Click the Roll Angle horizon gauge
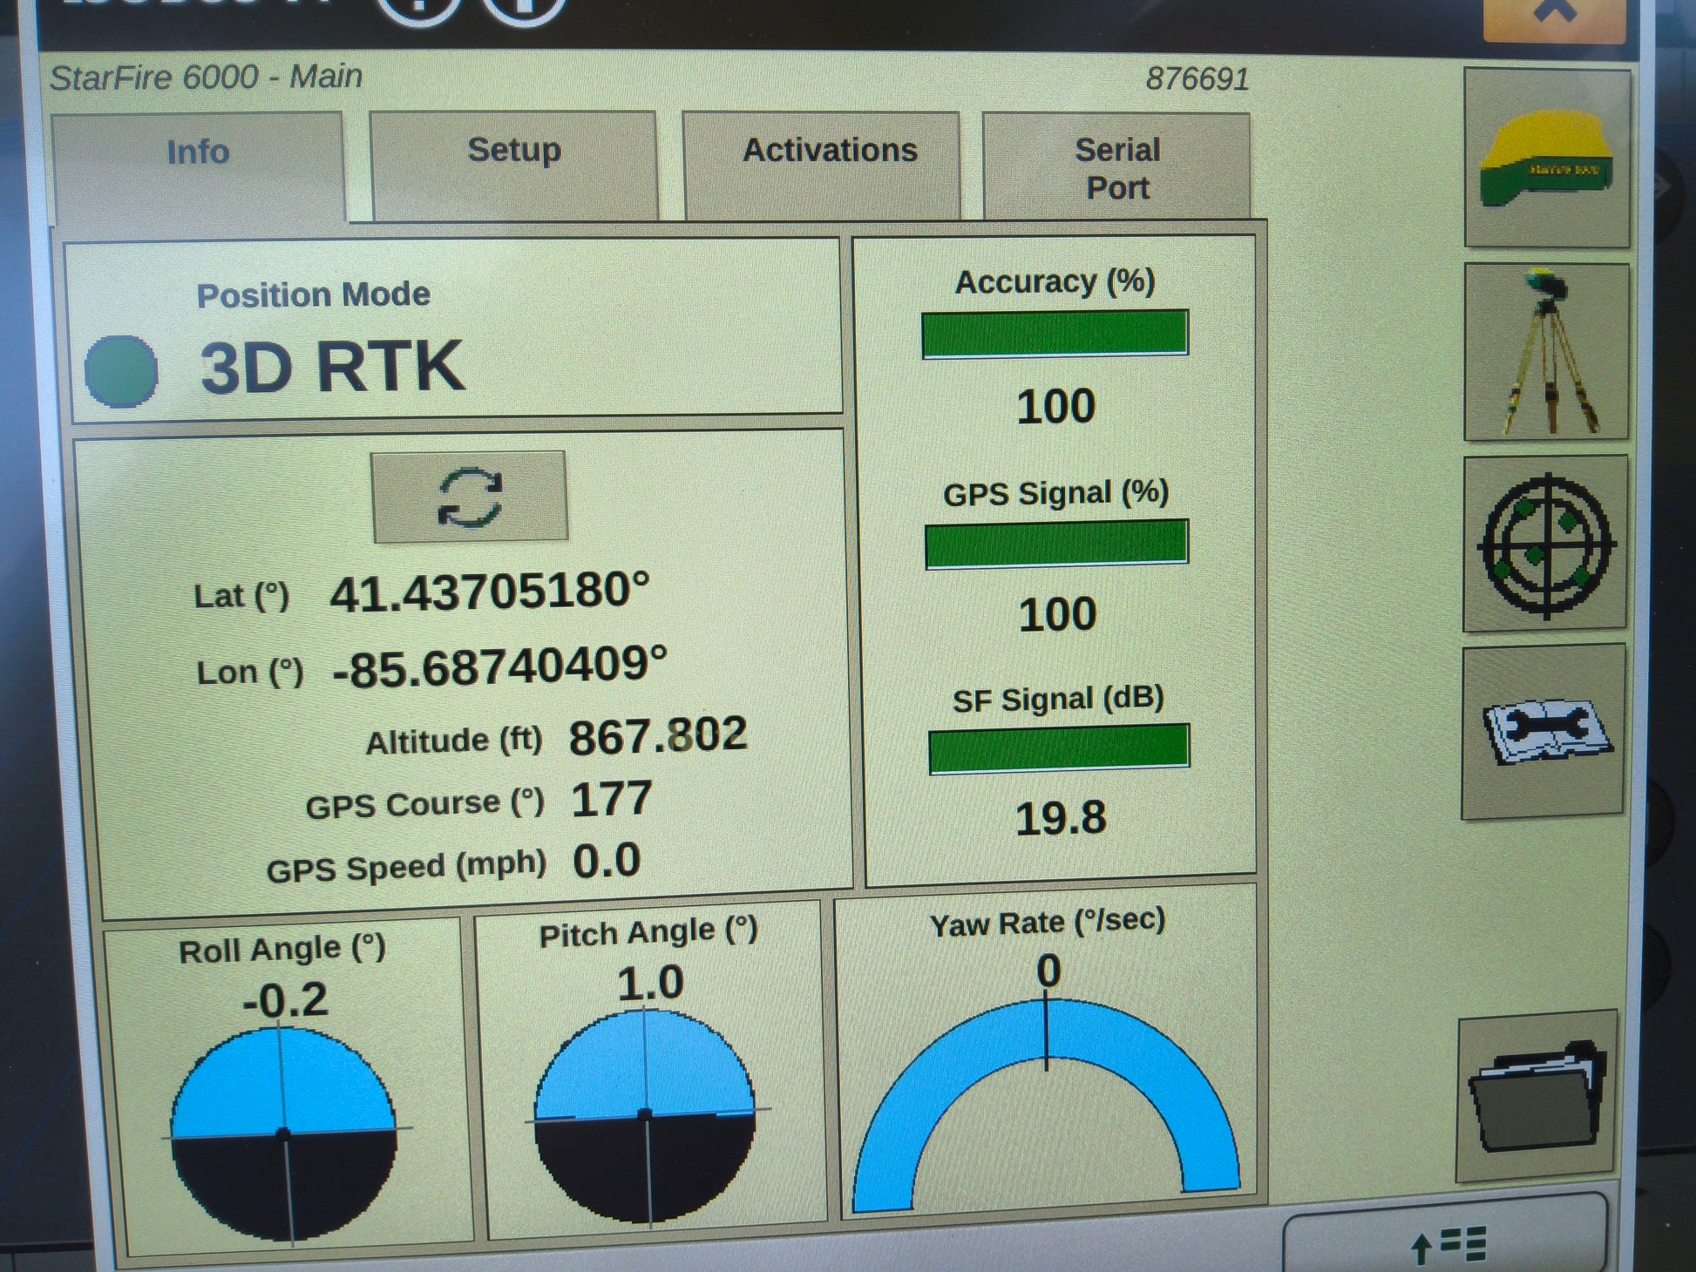 pos(283,1133)
